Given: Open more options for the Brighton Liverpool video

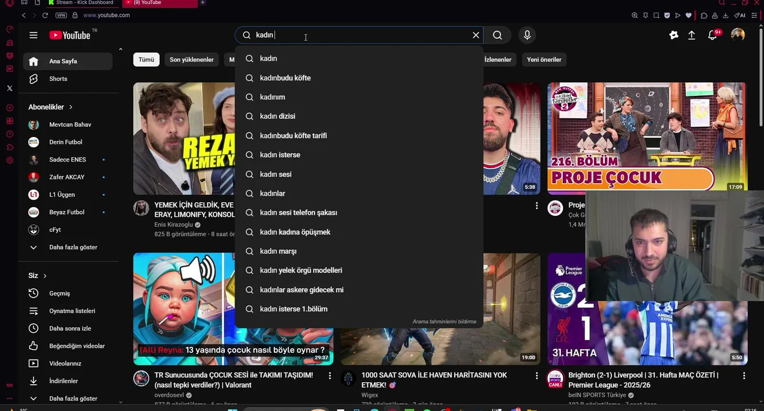Looking at the screenshot, I should pos(743,376).
